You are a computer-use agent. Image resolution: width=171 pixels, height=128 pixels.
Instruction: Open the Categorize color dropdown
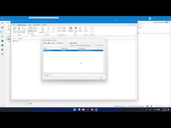[x=71, y=30]
